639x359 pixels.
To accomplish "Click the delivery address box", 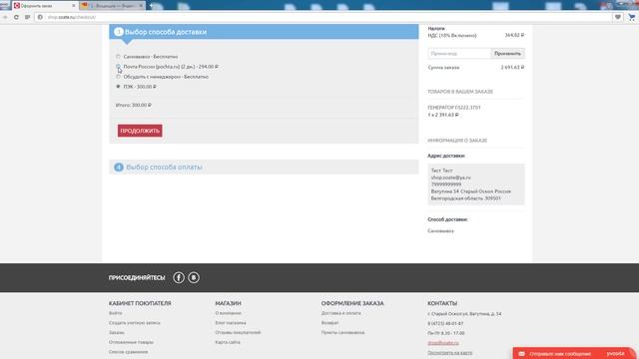I will (x=476, y=184).
